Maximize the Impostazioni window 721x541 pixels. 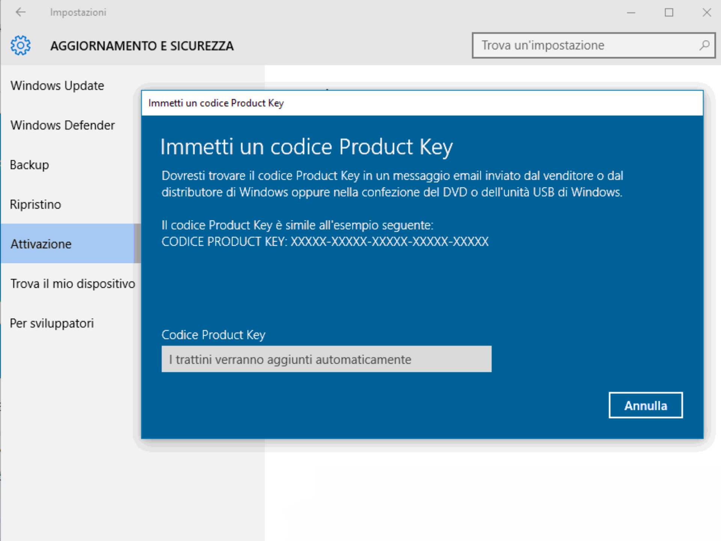pyautogui.click(x=669, y=12)
